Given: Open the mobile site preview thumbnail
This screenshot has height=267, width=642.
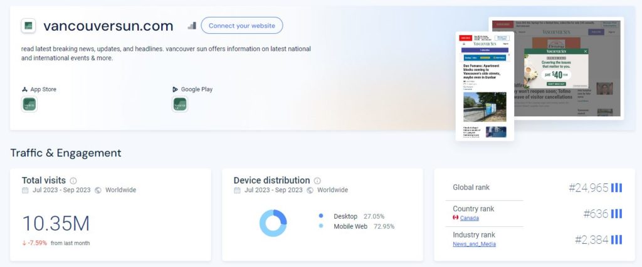Looking at the screenshot, I should pyautogui.click(x=485, y=86).
